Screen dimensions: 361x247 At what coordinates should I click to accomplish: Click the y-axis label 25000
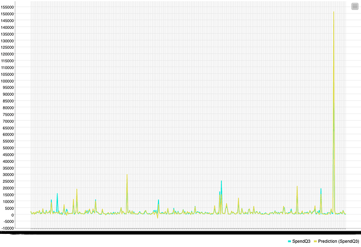(8, 181)
